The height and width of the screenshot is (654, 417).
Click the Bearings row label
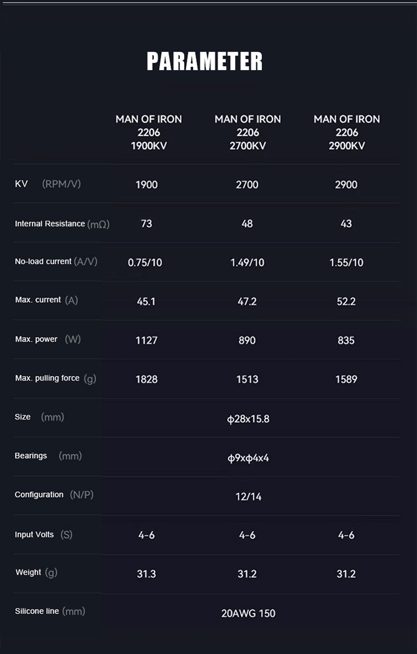(48, 456)
